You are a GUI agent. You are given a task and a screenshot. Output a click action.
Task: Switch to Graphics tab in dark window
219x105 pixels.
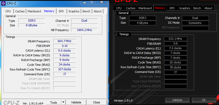[x=185, y=8]
